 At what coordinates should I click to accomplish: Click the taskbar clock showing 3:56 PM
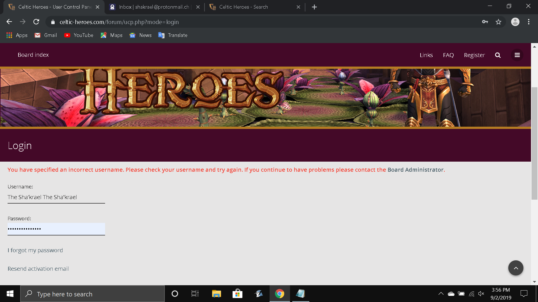click(501, 294)
